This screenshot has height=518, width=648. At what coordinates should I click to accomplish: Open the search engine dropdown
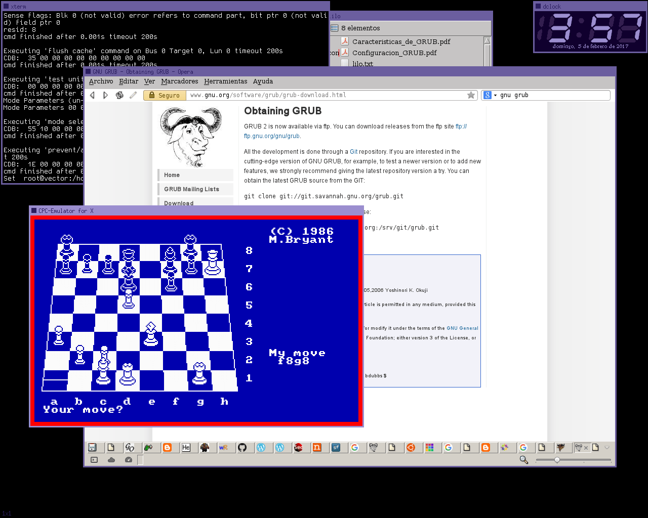[495, 95]
